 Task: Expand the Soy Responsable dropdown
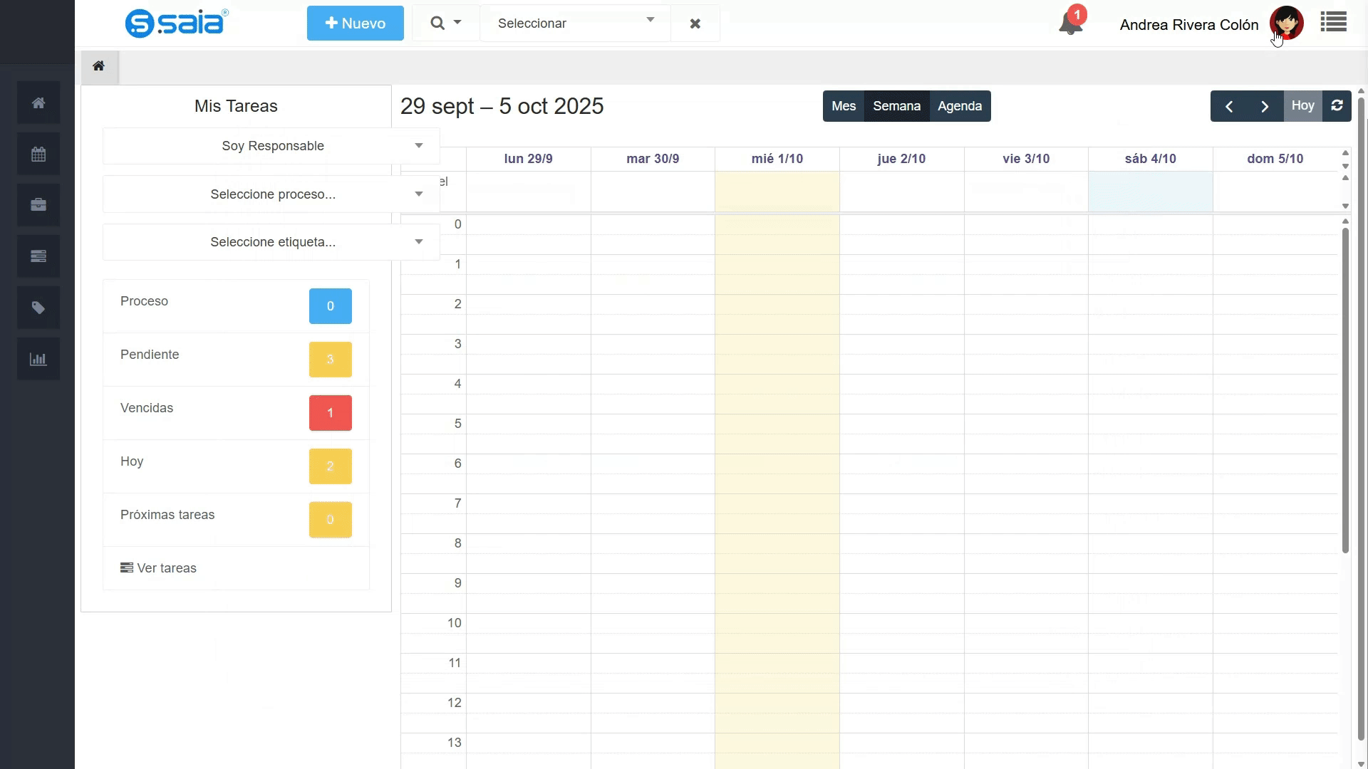[x=271, y=146]
